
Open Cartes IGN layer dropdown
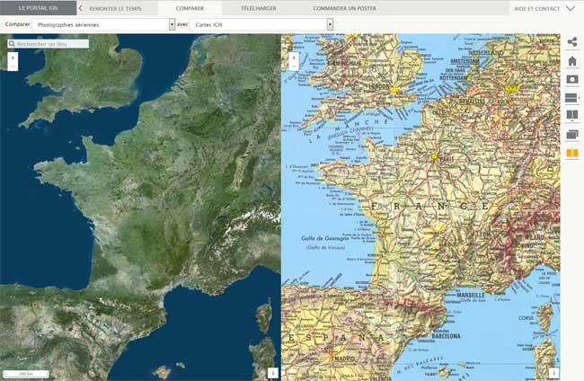330,24
